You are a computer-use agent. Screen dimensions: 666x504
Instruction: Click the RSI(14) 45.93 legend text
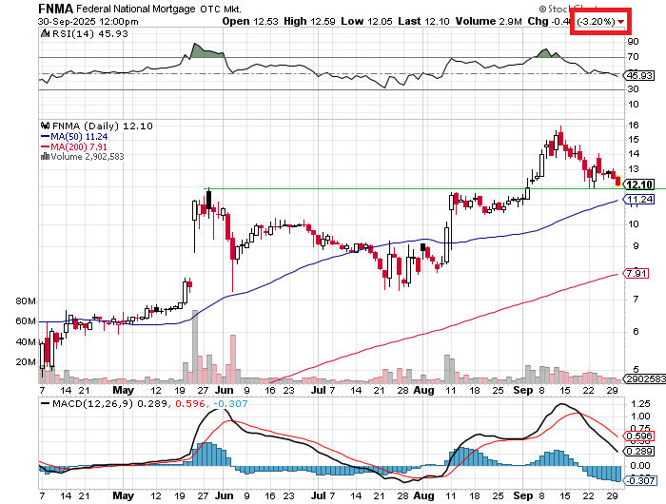89,33
